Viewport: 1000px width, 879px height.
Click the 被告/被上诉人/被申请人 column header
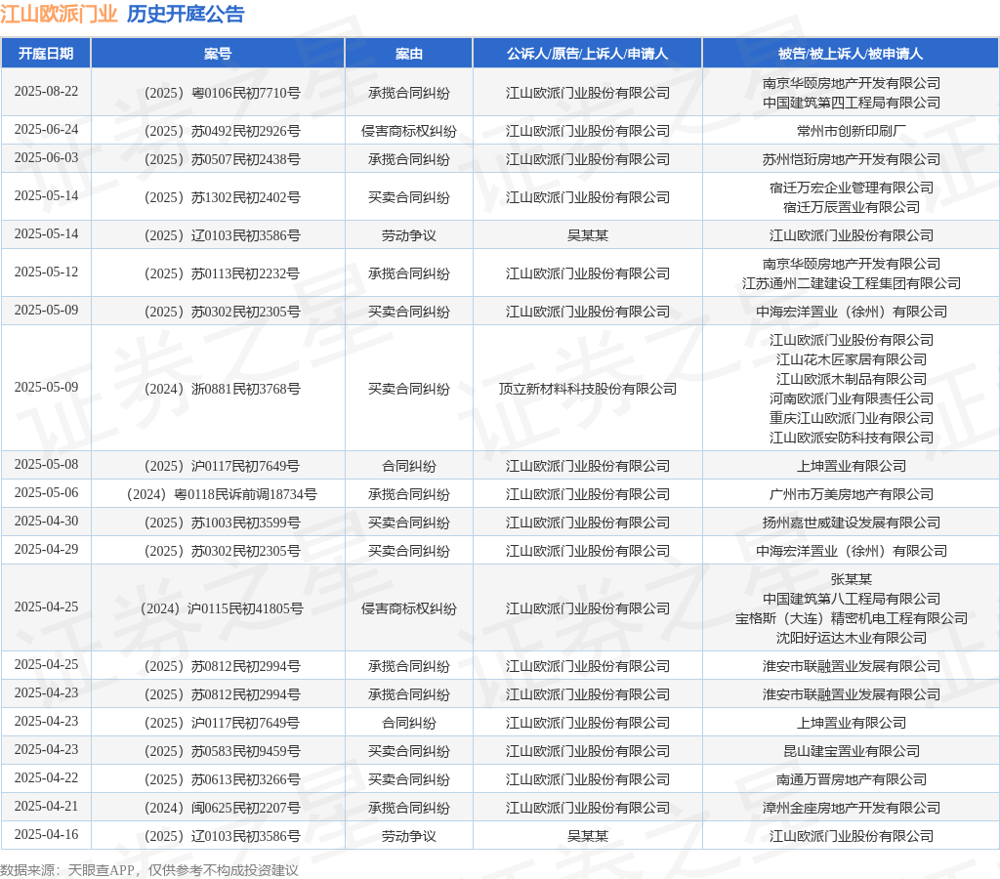click(851, 54)
